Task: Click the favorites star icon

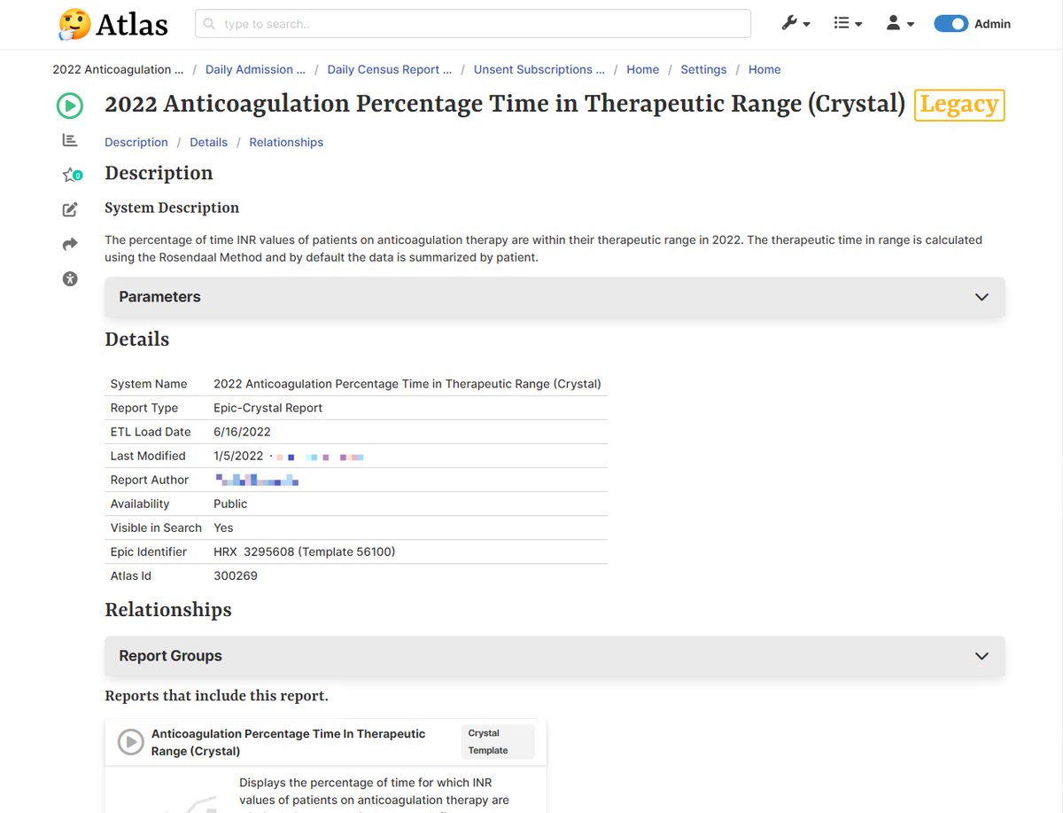Action: click(69, 175)
